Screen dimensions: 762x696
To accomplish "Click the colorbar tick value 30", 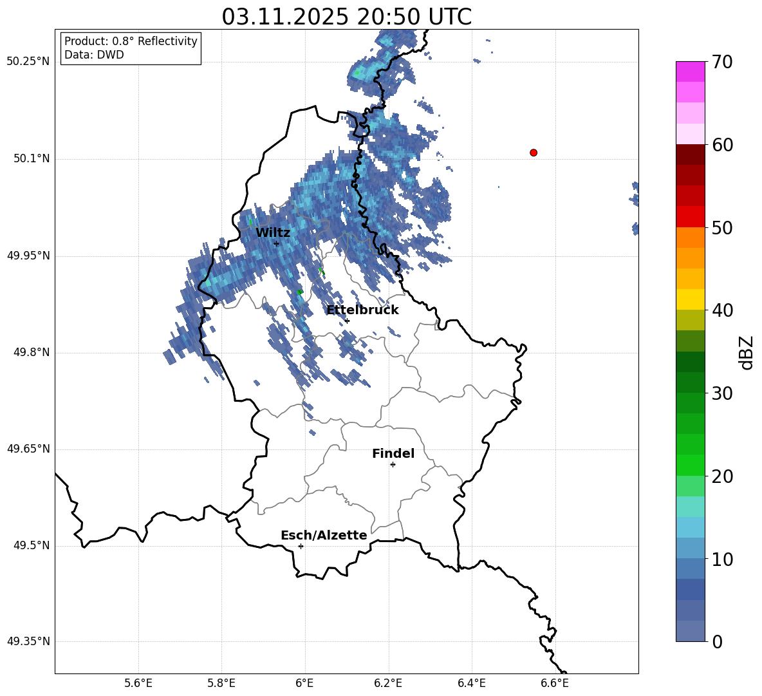I will [722, 393].
